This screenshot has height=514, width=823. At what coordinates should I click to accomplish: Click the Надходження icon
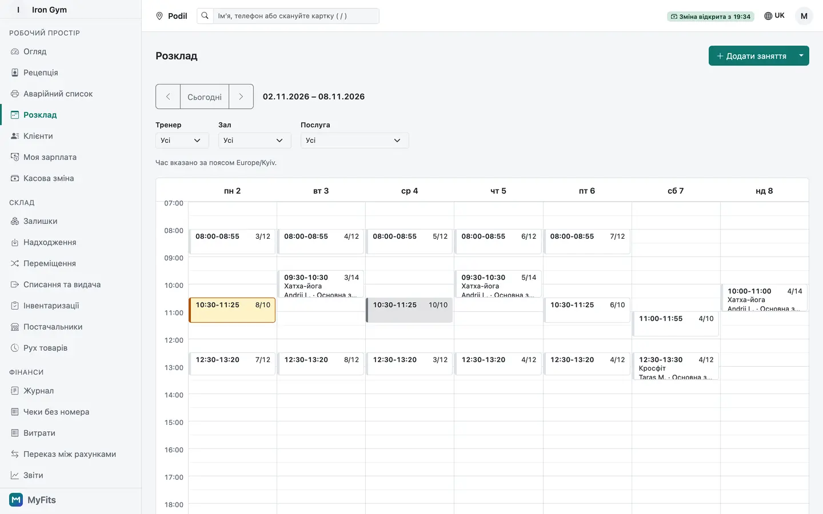[x=15, y=242]
